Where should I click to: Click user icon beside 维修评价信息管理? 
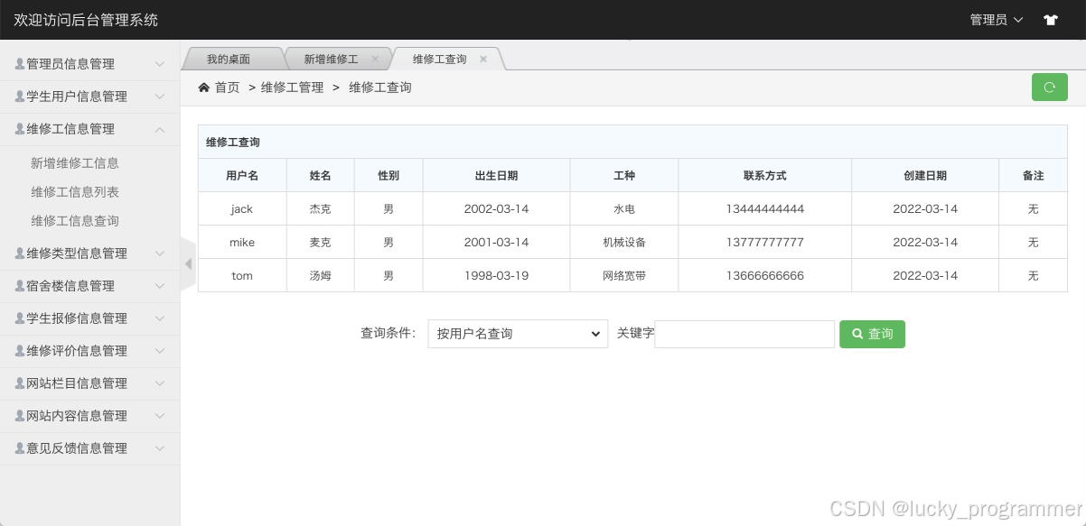[x=20, y=351]
